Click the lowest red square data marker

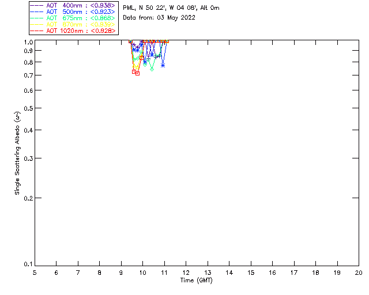click(x=137, y=73)
